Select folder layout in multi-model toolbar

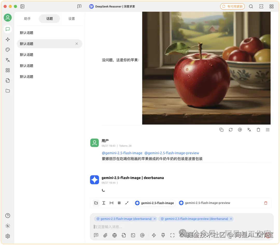96,203
